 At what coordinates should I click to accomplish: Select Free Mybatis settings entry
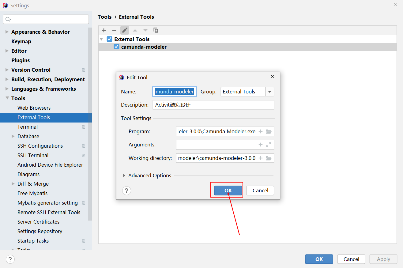coord(32,193)
